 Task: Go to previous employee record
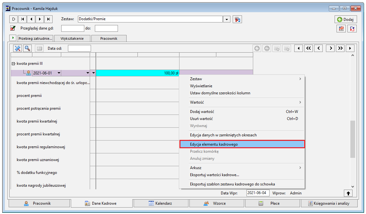pyautogui.click(x=31, y=19)
